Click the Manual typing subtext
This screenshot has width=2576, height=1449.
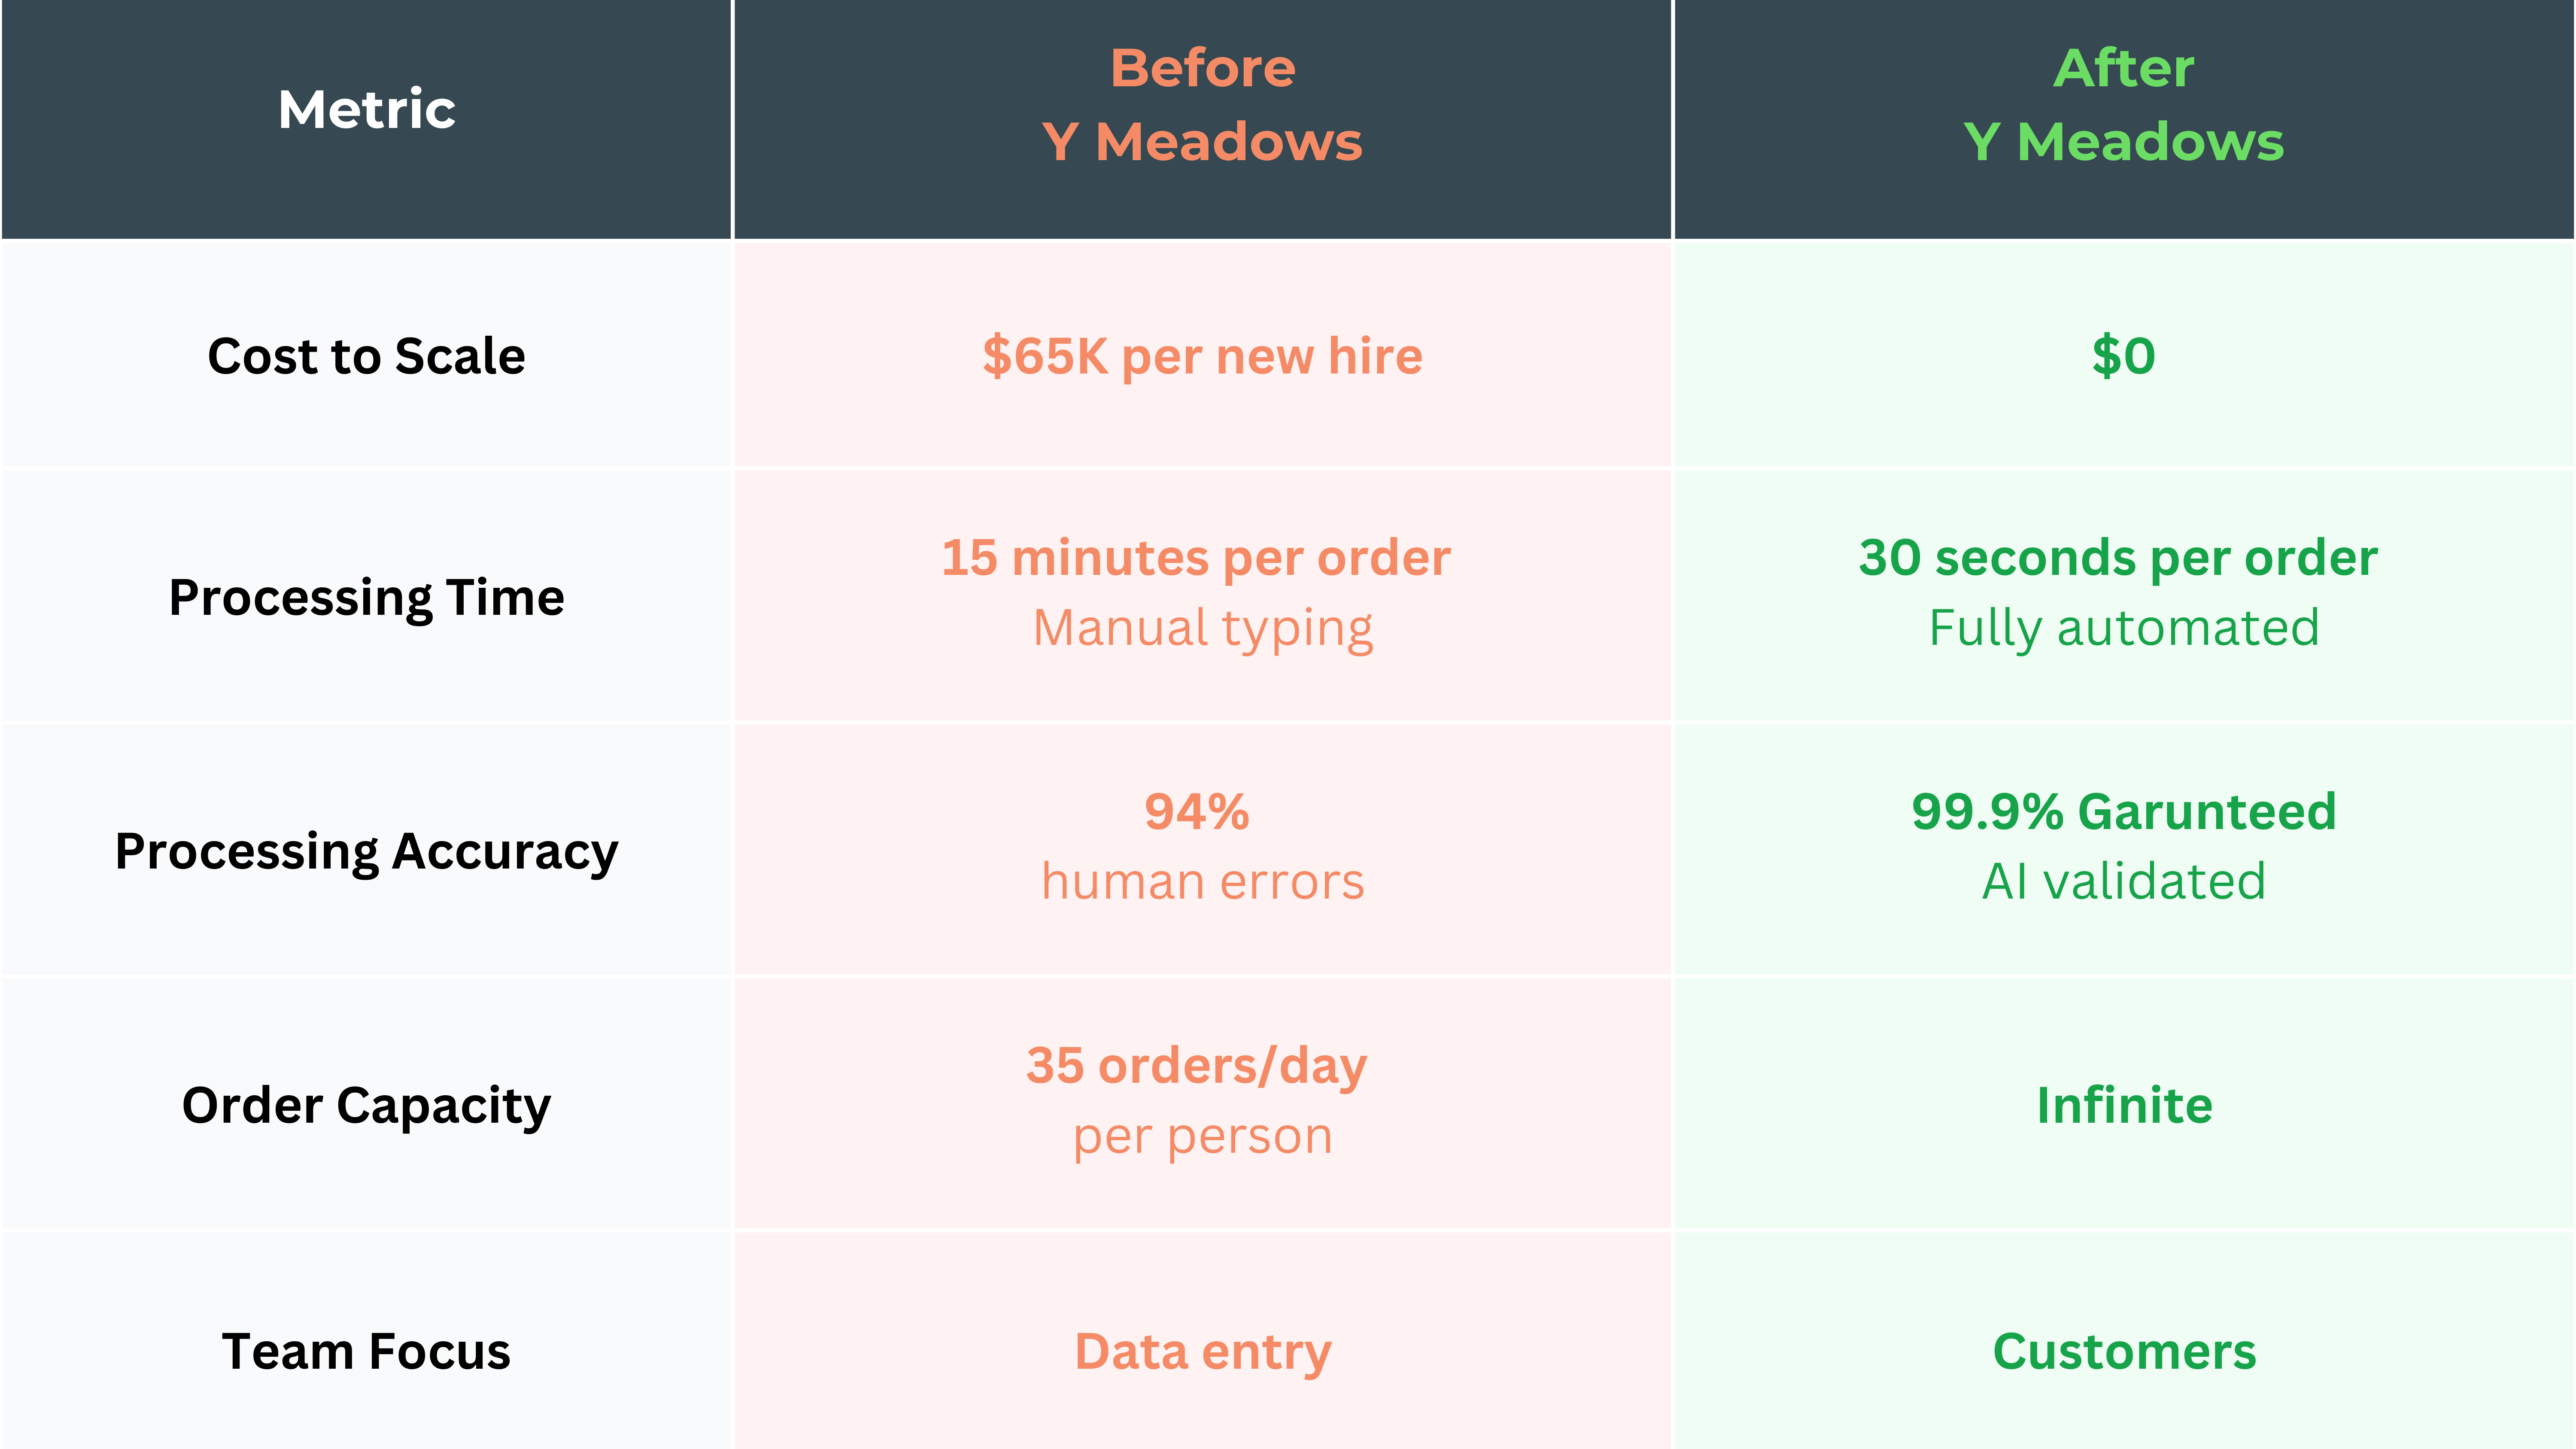click(x=1202, y=628)
